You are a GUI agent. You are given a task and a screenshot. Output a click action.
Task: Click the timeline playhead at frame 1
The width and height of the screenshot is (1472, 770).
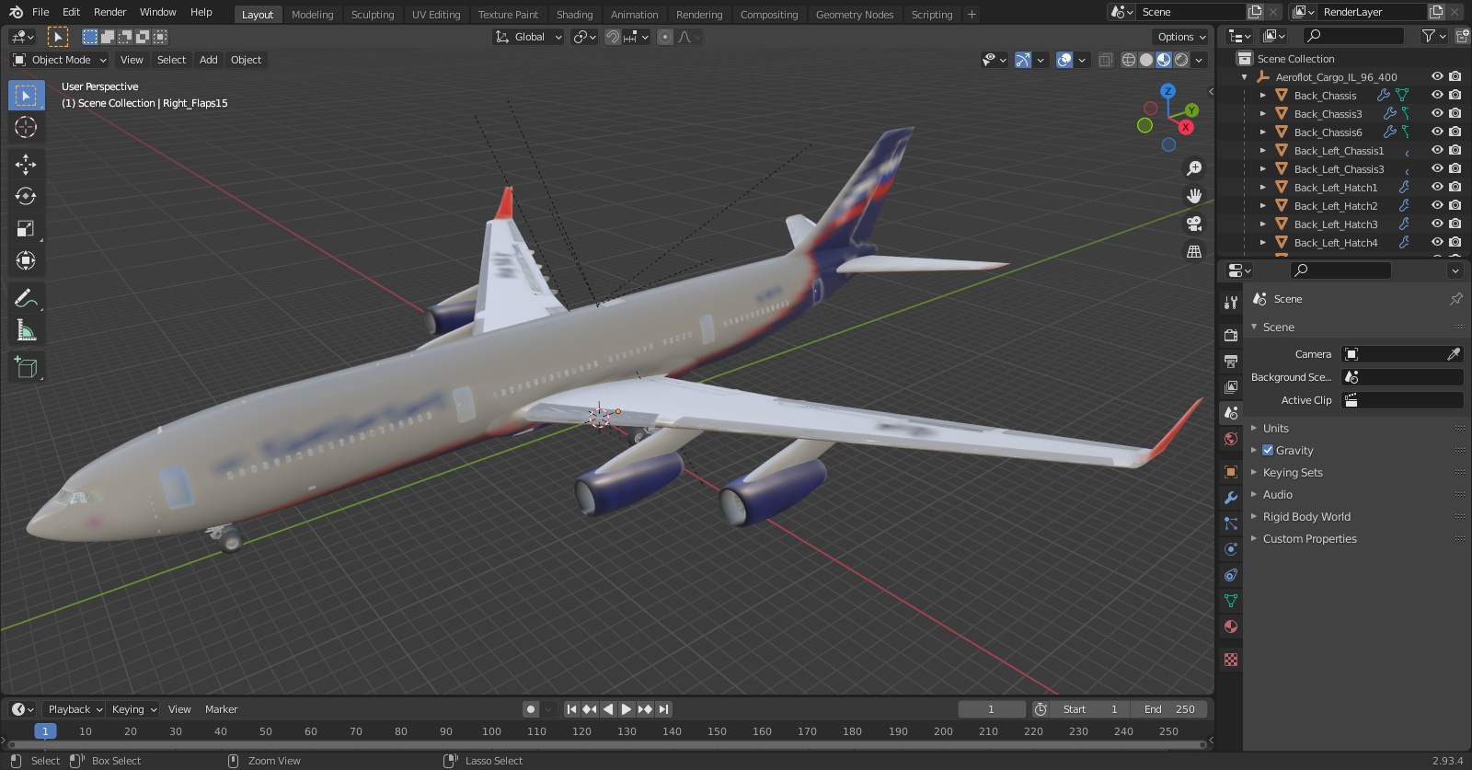[x=45, y=731]
